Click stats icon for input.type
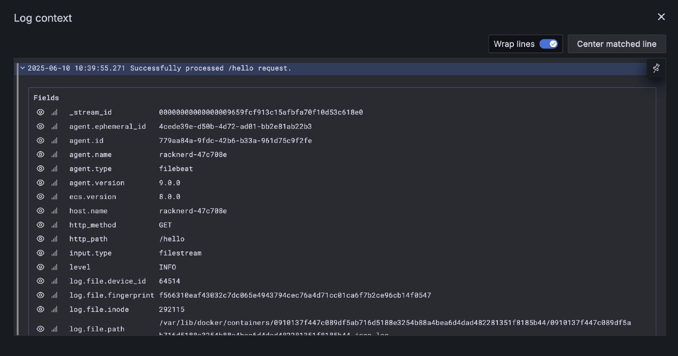 pos(54,253)
